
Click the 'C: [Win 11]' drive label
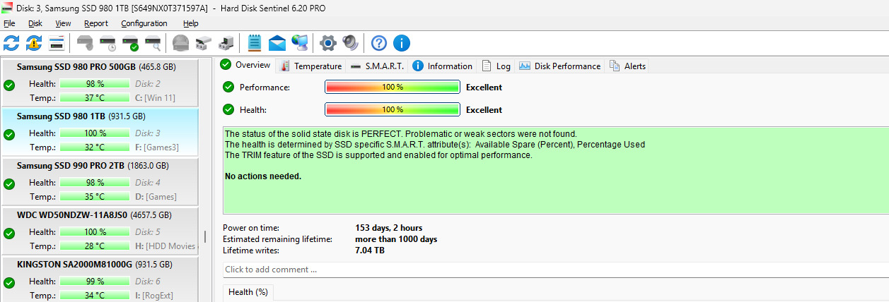click(155, 98)
